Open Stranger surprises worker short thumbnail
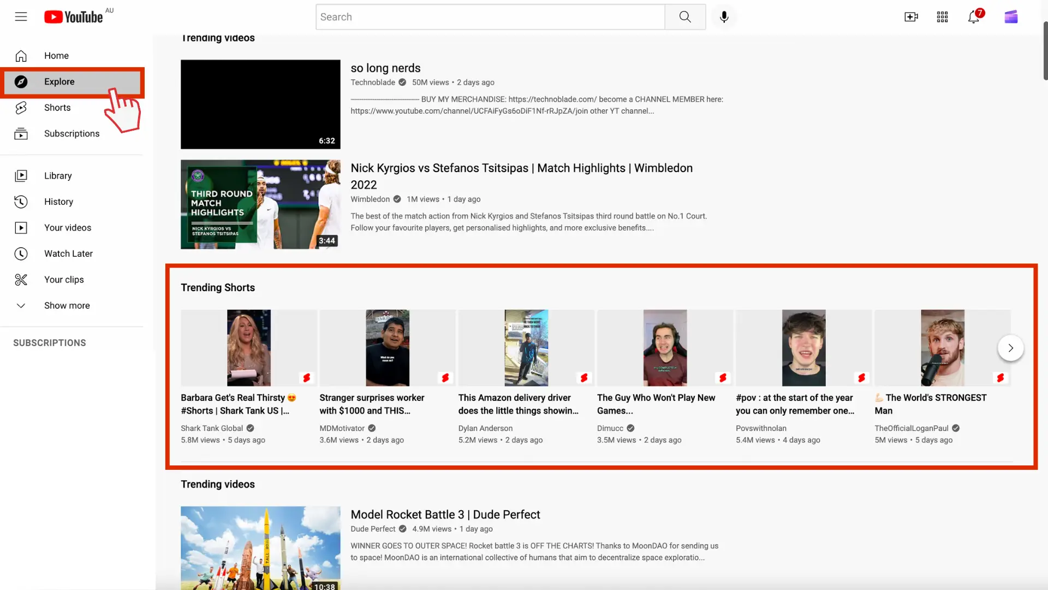This screenshot has height=590, width=1048. click(x=388, y=348)
